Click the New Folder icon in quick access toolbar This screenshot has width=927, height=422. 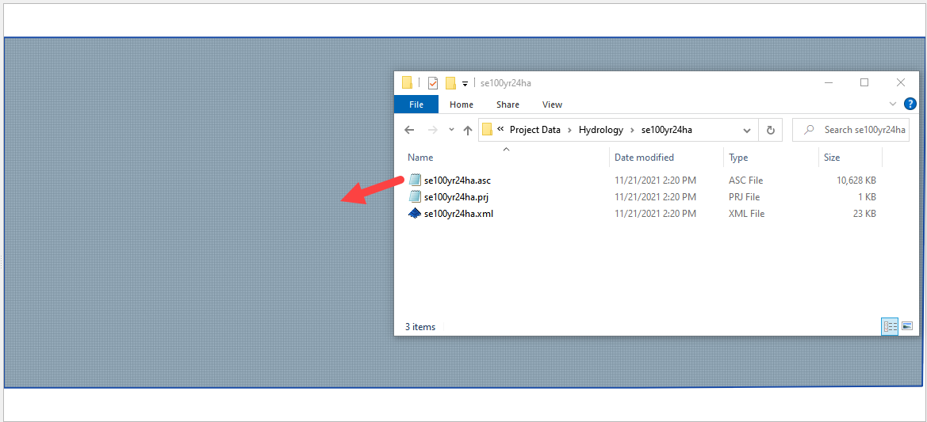click(x=450, y=83)
